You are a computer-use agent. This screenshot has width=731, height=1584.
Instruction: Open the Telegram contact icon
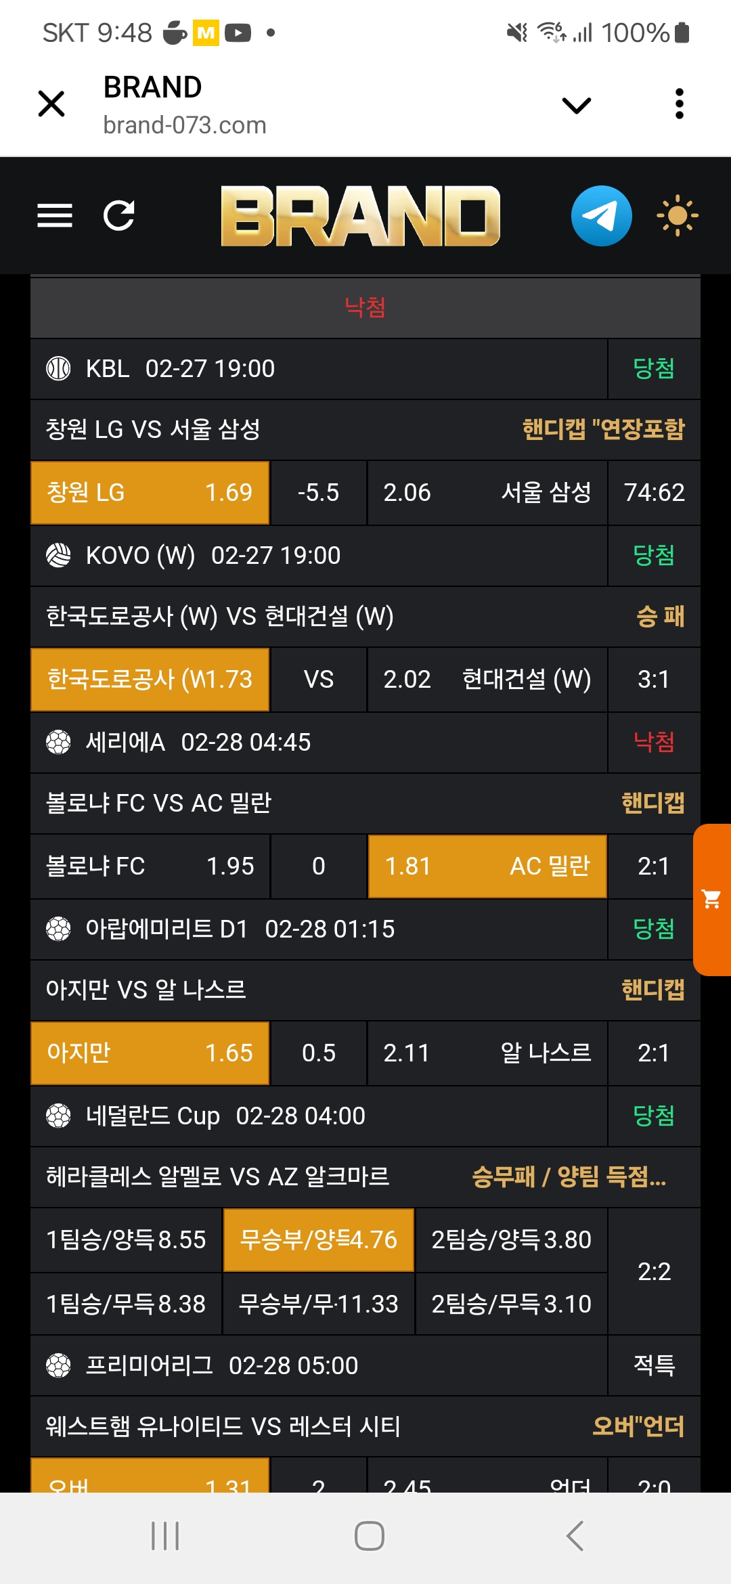coord(601,216)
